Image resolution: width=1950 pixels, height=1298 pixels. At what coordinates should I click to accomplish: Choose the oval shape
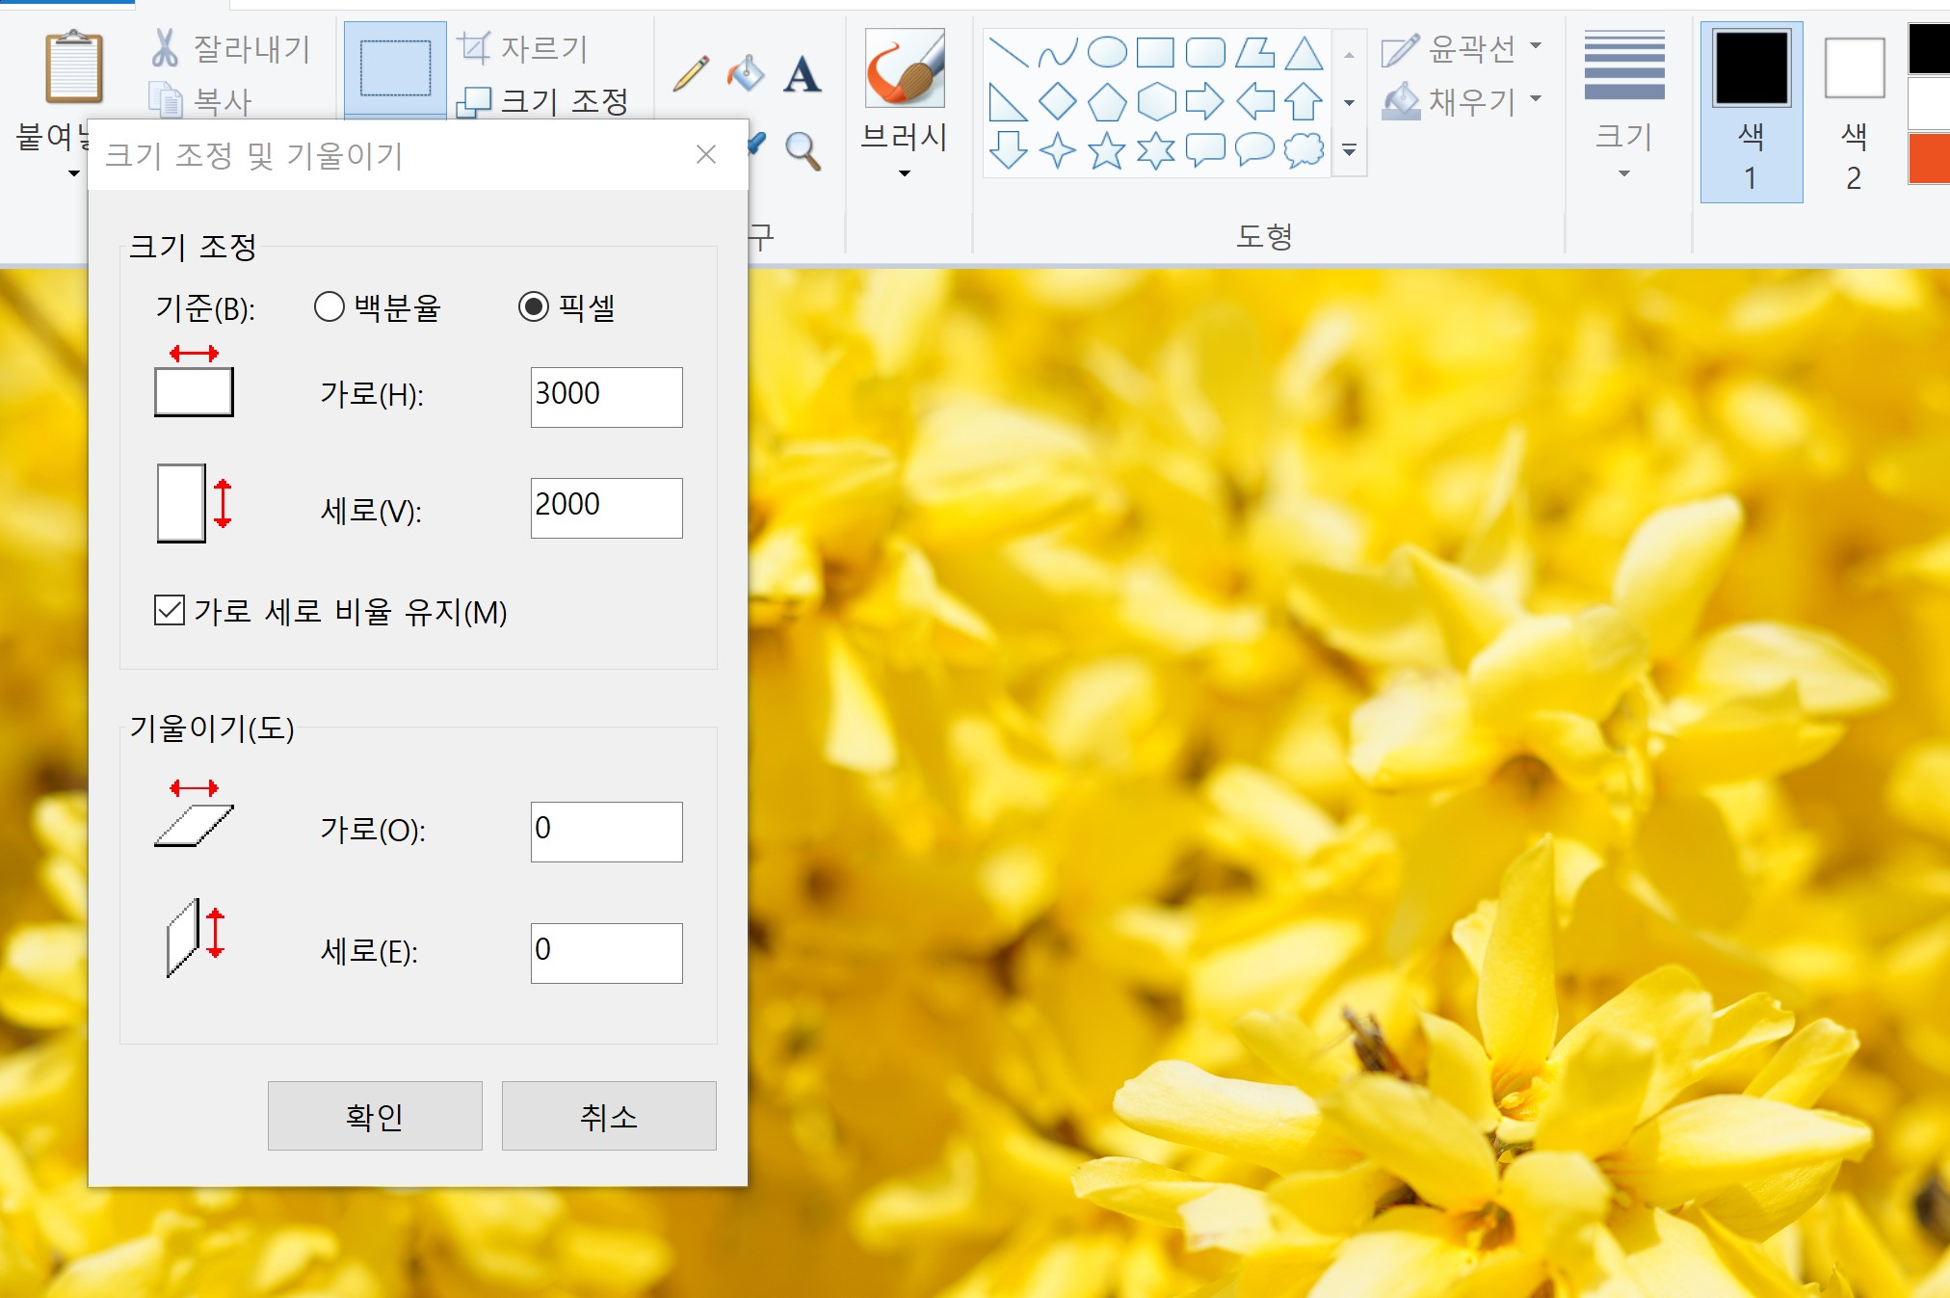1107,52
